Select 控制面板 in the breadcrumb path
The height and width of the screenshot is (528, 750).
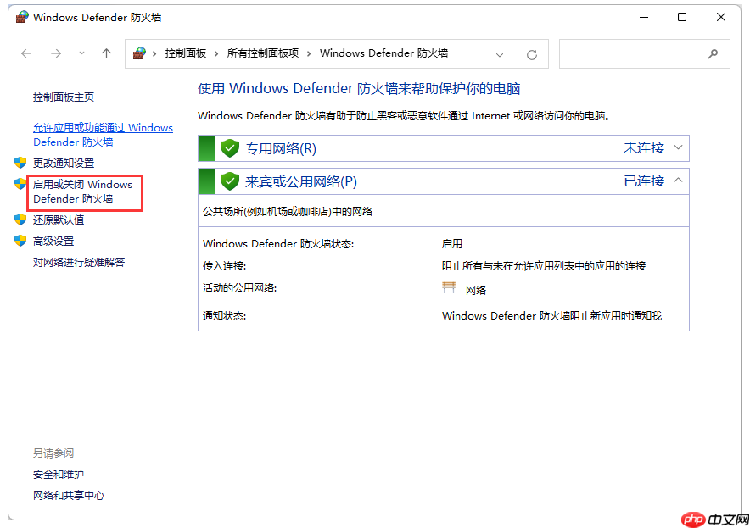186,53
